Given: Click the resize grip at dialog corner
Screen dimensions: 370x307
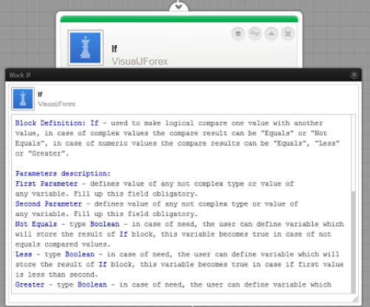Looking at the screenshot, I should pyautogui.click(x=355, y=300).
